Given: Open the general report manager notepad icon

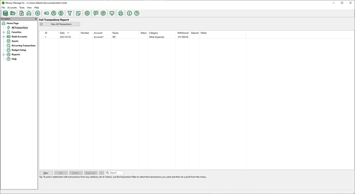Looking at the screenshot, I should pyautogui.click(x=78, y=14).
